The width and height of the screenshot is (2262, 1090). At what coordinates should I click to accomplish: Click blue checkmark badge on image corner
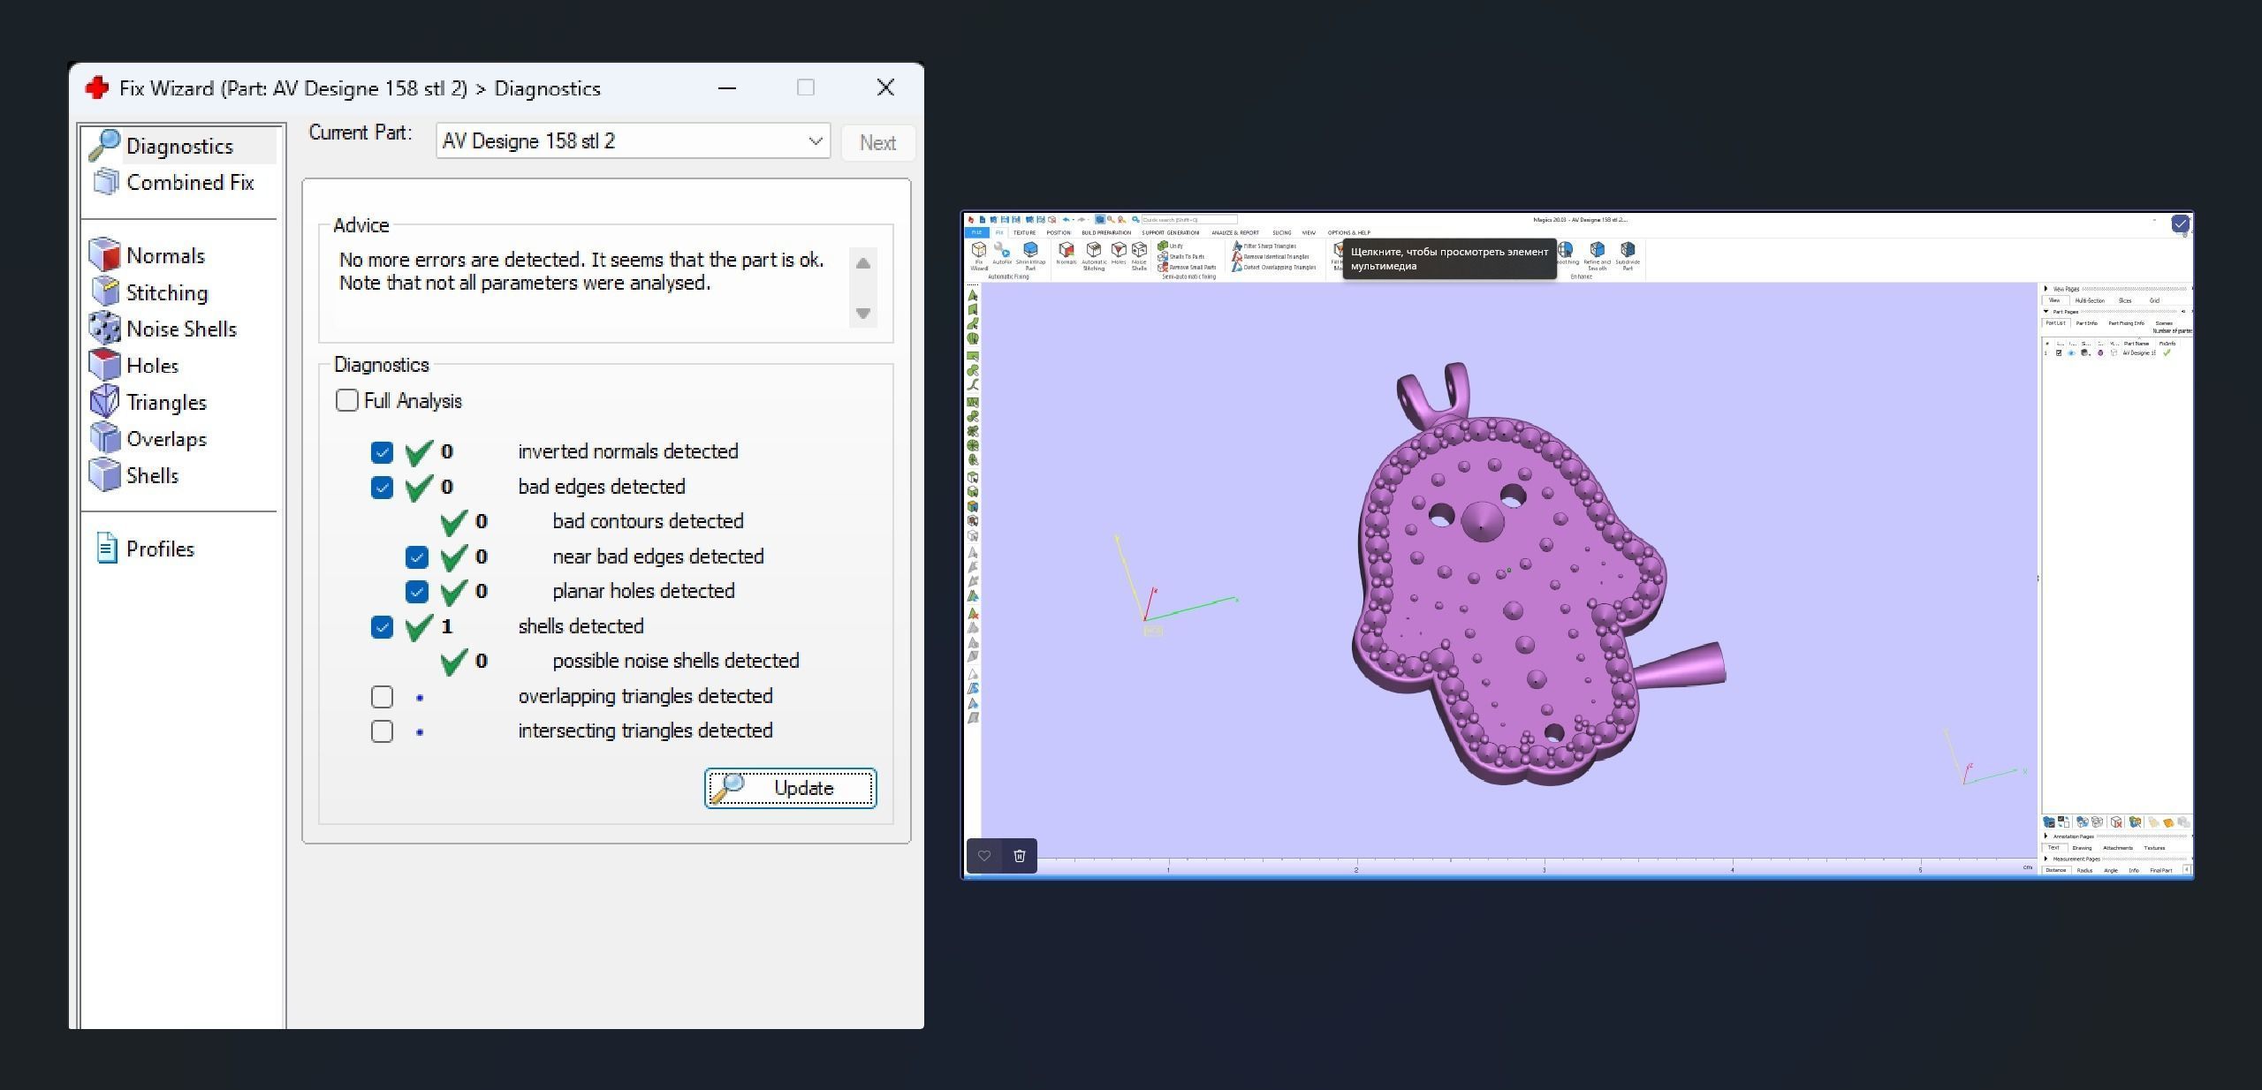point(2181,223)
